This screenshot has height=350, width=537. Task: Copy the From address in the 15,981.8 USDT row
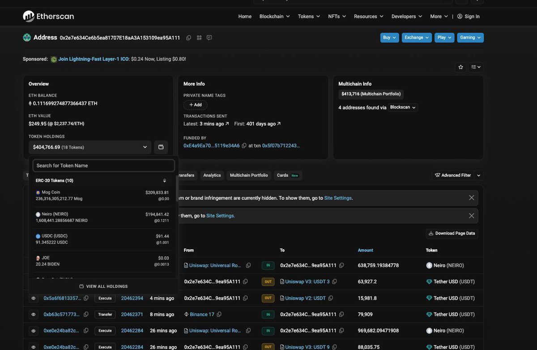pyautogui.click(x=245, y=298)
